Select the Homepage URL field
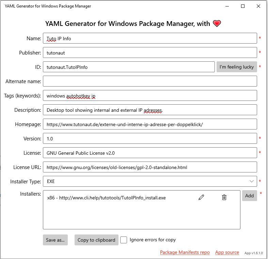The height and width of the screenshot is (259, 268). tap(150, 124)
